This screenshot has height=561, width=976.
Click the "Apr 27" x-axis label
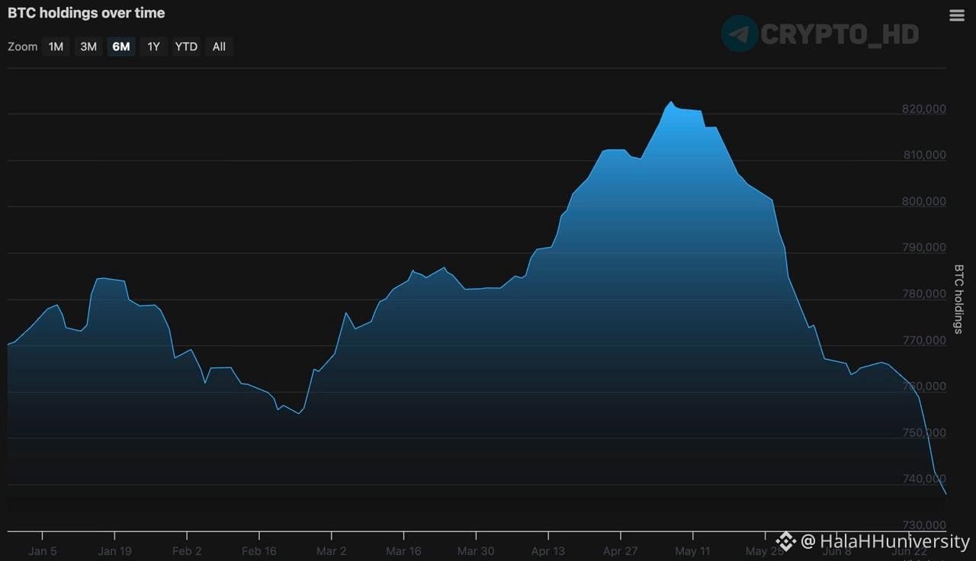pos(620,551)
